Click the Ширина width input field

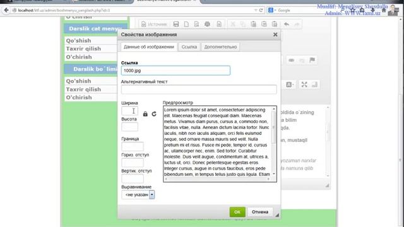[129, 111]
